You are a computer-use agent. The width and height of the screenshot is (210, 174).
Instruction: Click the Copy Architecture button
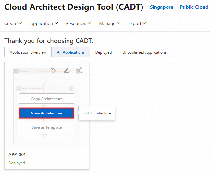click(47, 99)
